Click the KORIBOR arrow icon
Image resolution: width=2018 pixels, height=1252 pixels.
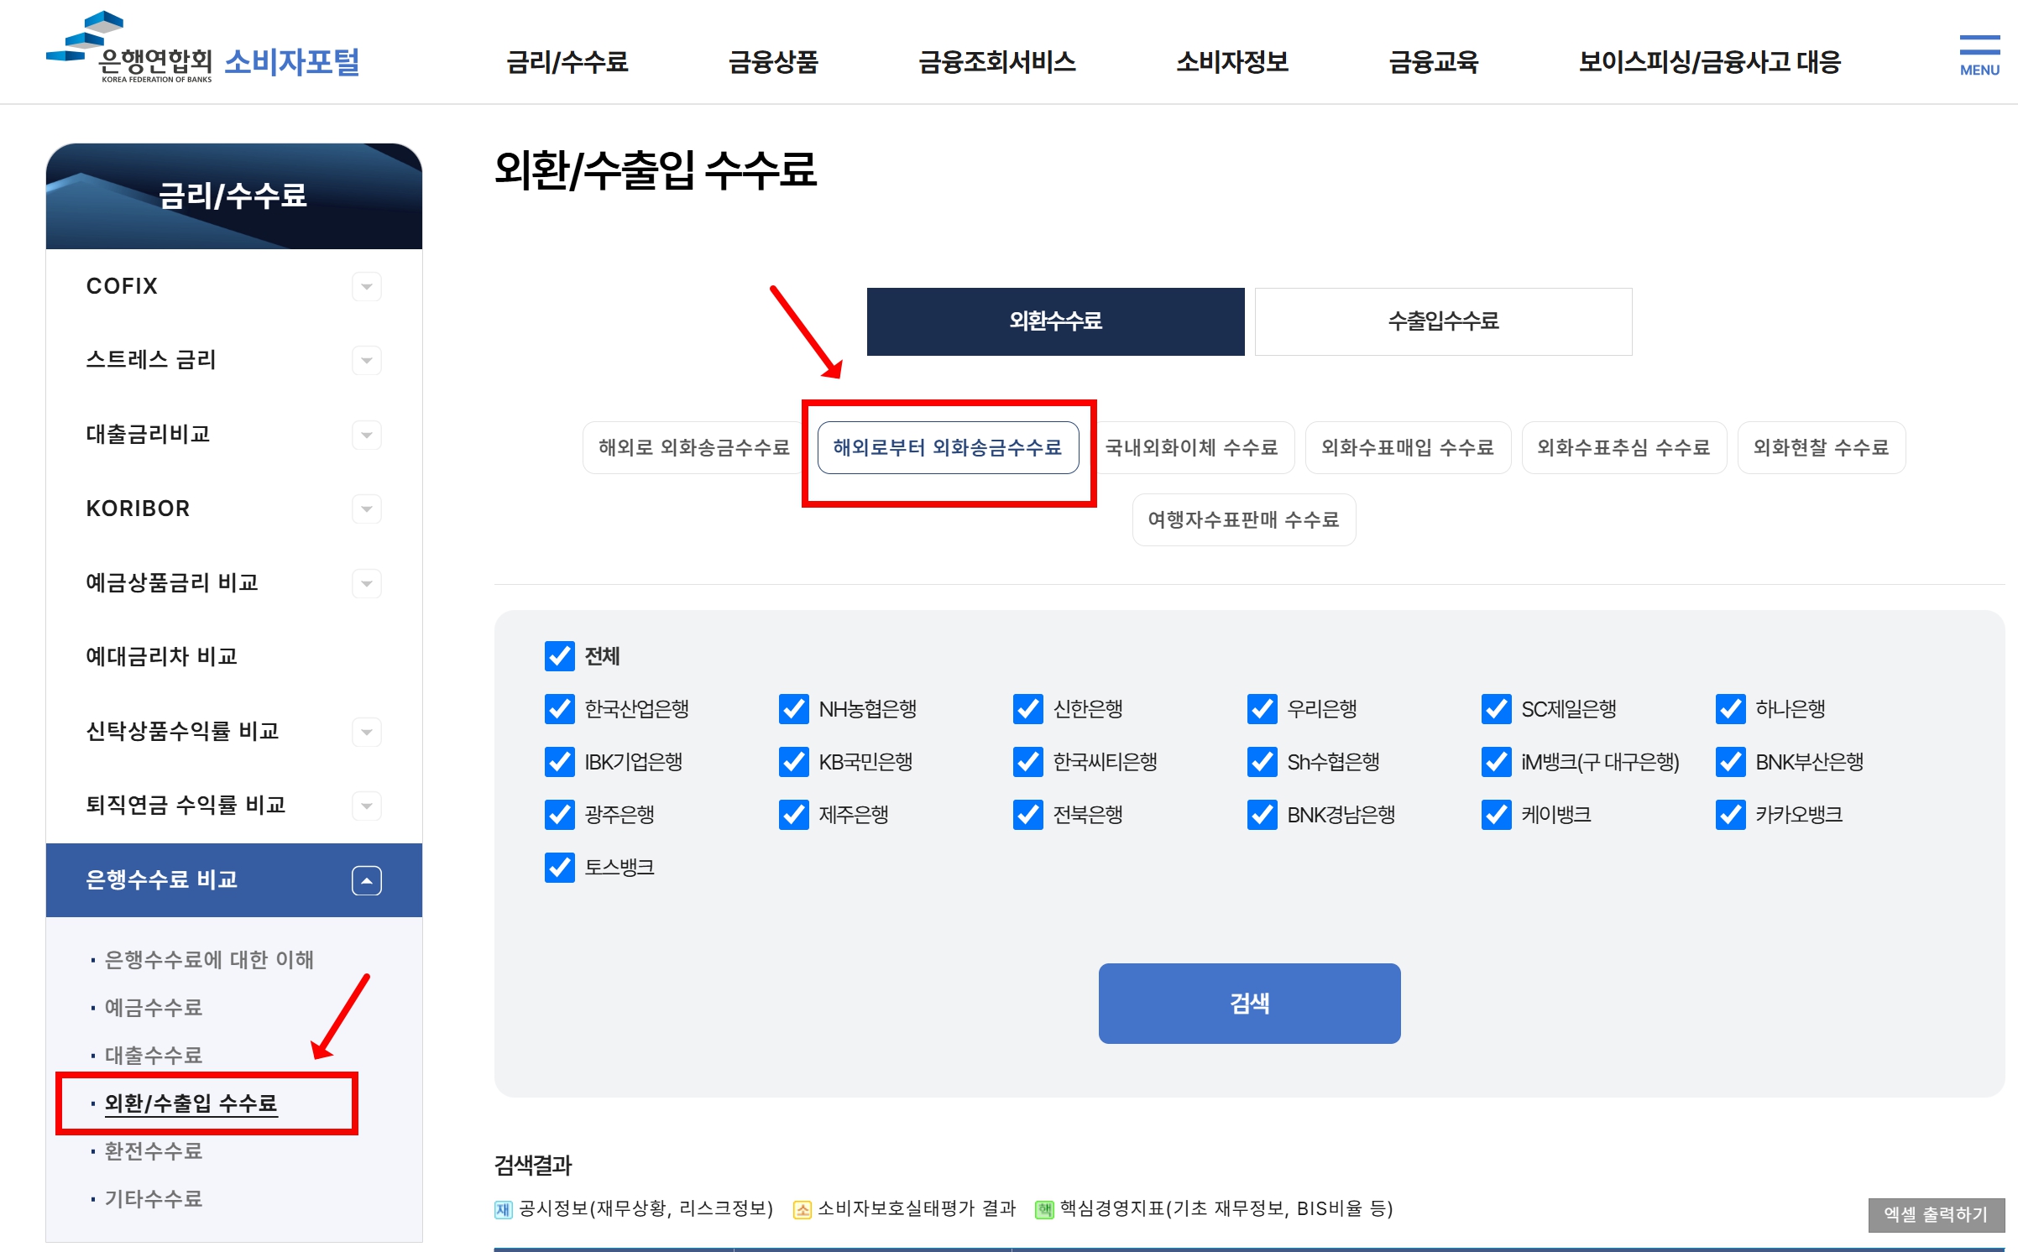(x=367, y=509)
